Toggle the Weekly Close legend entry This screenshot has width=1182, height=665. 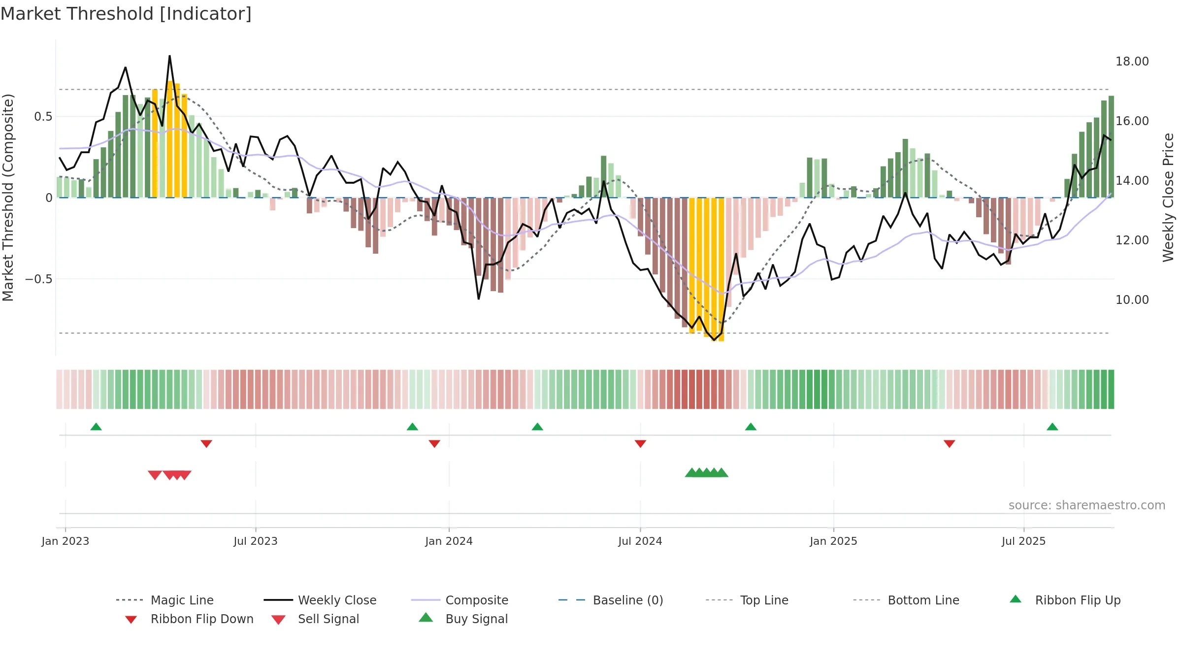coord(320,600)
